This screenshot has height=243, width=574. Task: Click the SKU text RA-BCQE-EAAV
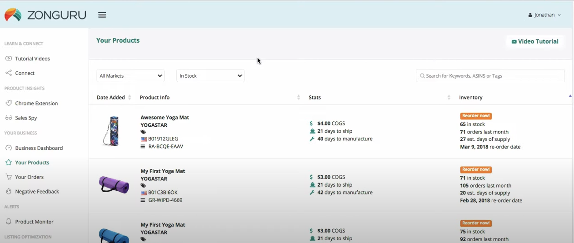tap(166, 147)
